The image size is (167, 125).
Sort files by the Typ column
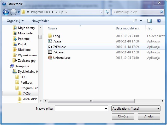click(x=150, y=28)
